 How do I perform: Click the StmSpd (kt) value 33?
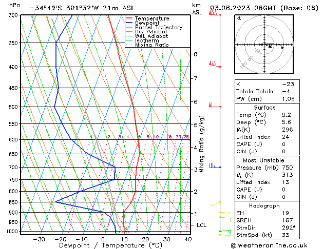286,235
